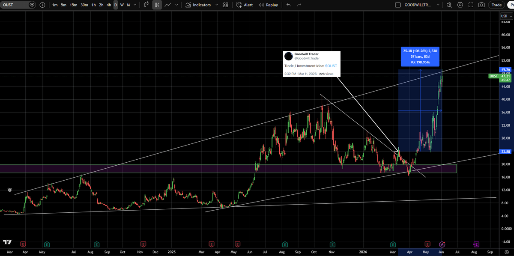This screenshot has width=514, height=256.
Task: Switch to the 1m timeframe
Action: point(55,5)
